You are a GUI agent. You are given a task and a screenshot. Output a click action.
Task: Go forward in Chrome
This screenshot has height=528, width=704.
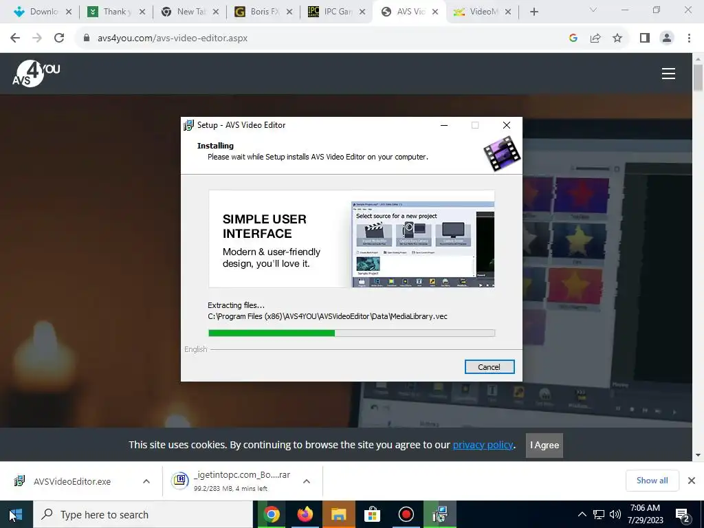click(37, 38)
